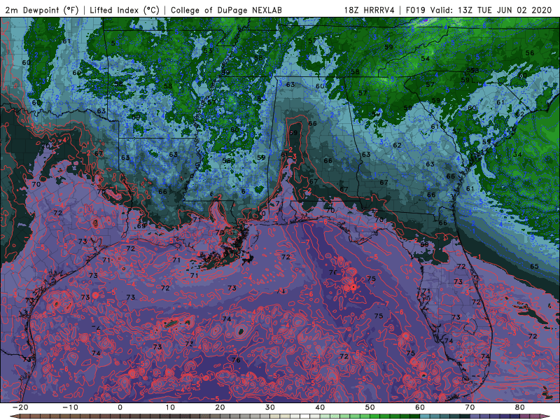Click the "2m Dewpoint (°F)" title label
The width and height of the screenshot is (560, 420).
point(41,10)
